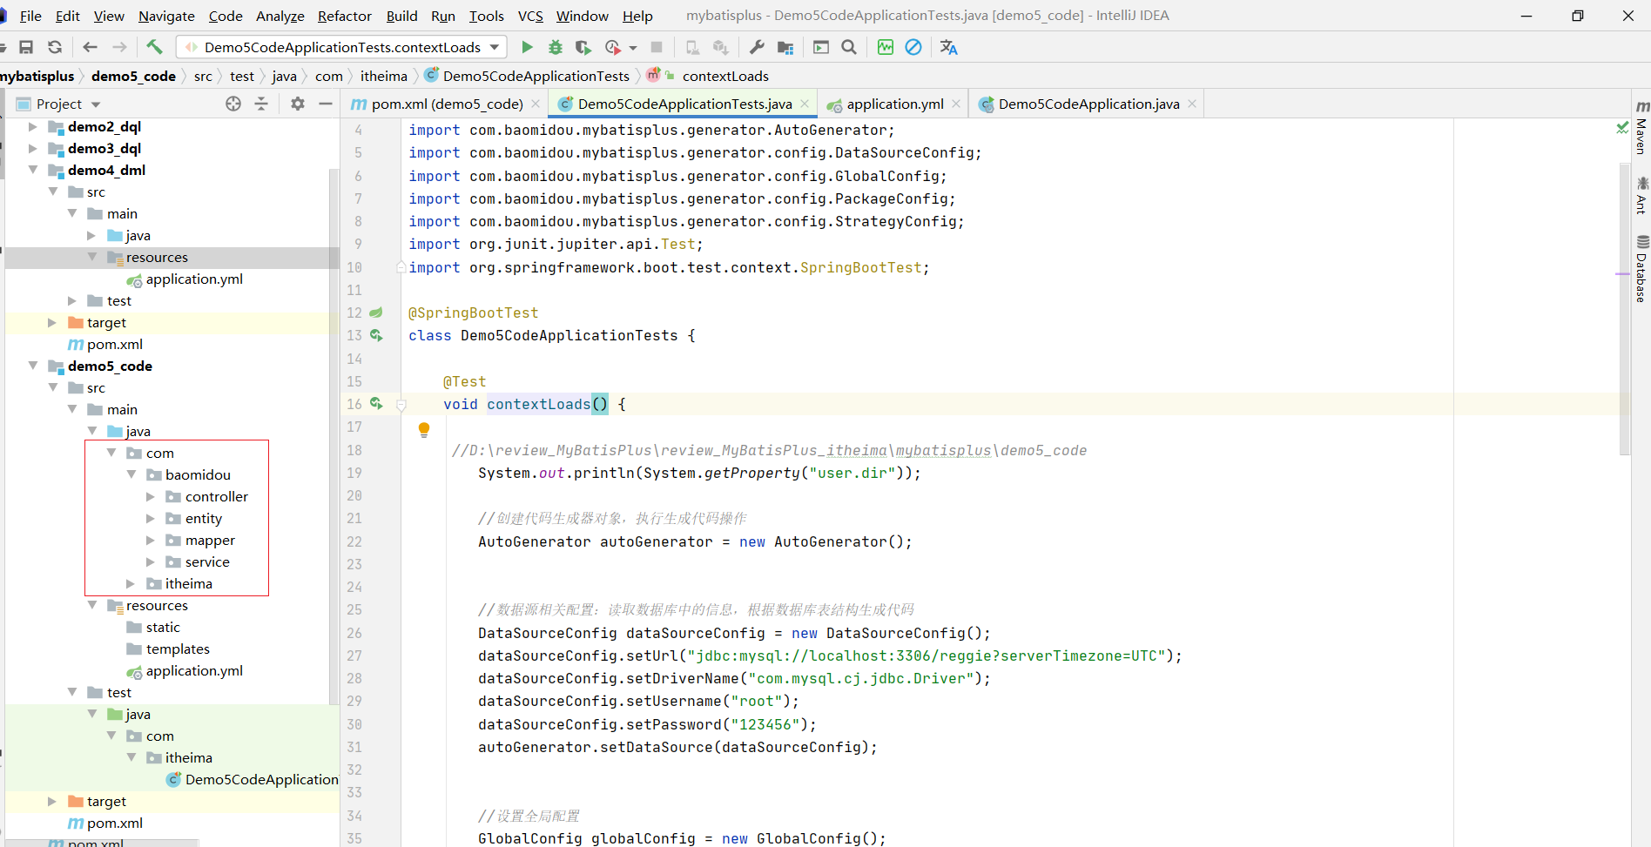Collapse the demo4_dml module
1651x847 pixels.
[x=32, y=170]
